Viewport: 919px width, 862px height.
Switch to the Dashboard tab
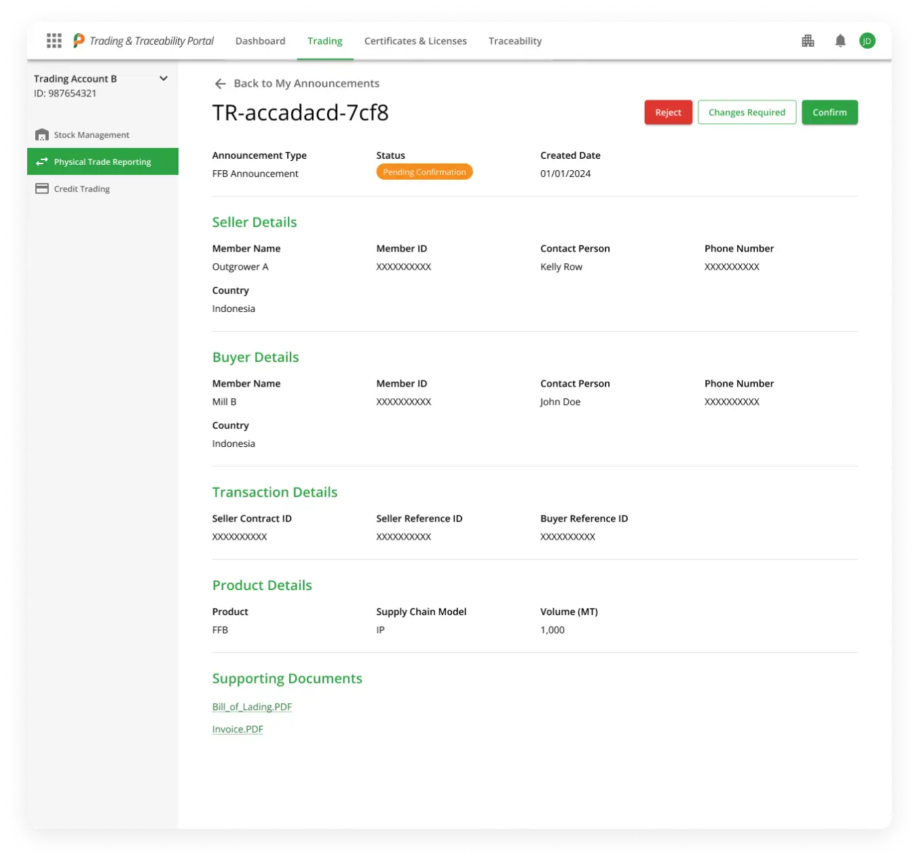click(260, 41)
